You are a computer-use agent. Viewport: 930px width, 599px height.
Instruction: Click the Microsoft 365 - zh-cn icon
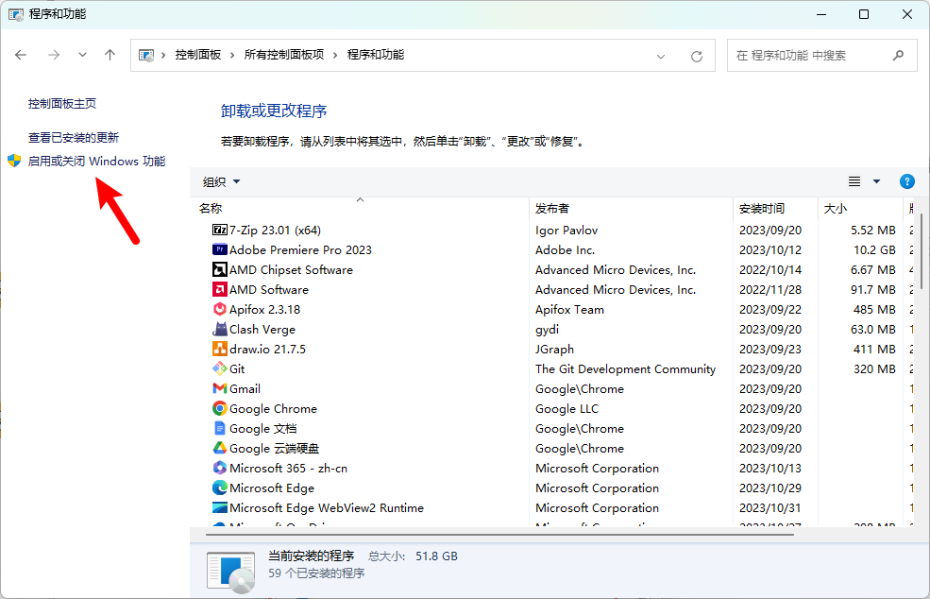219,468
